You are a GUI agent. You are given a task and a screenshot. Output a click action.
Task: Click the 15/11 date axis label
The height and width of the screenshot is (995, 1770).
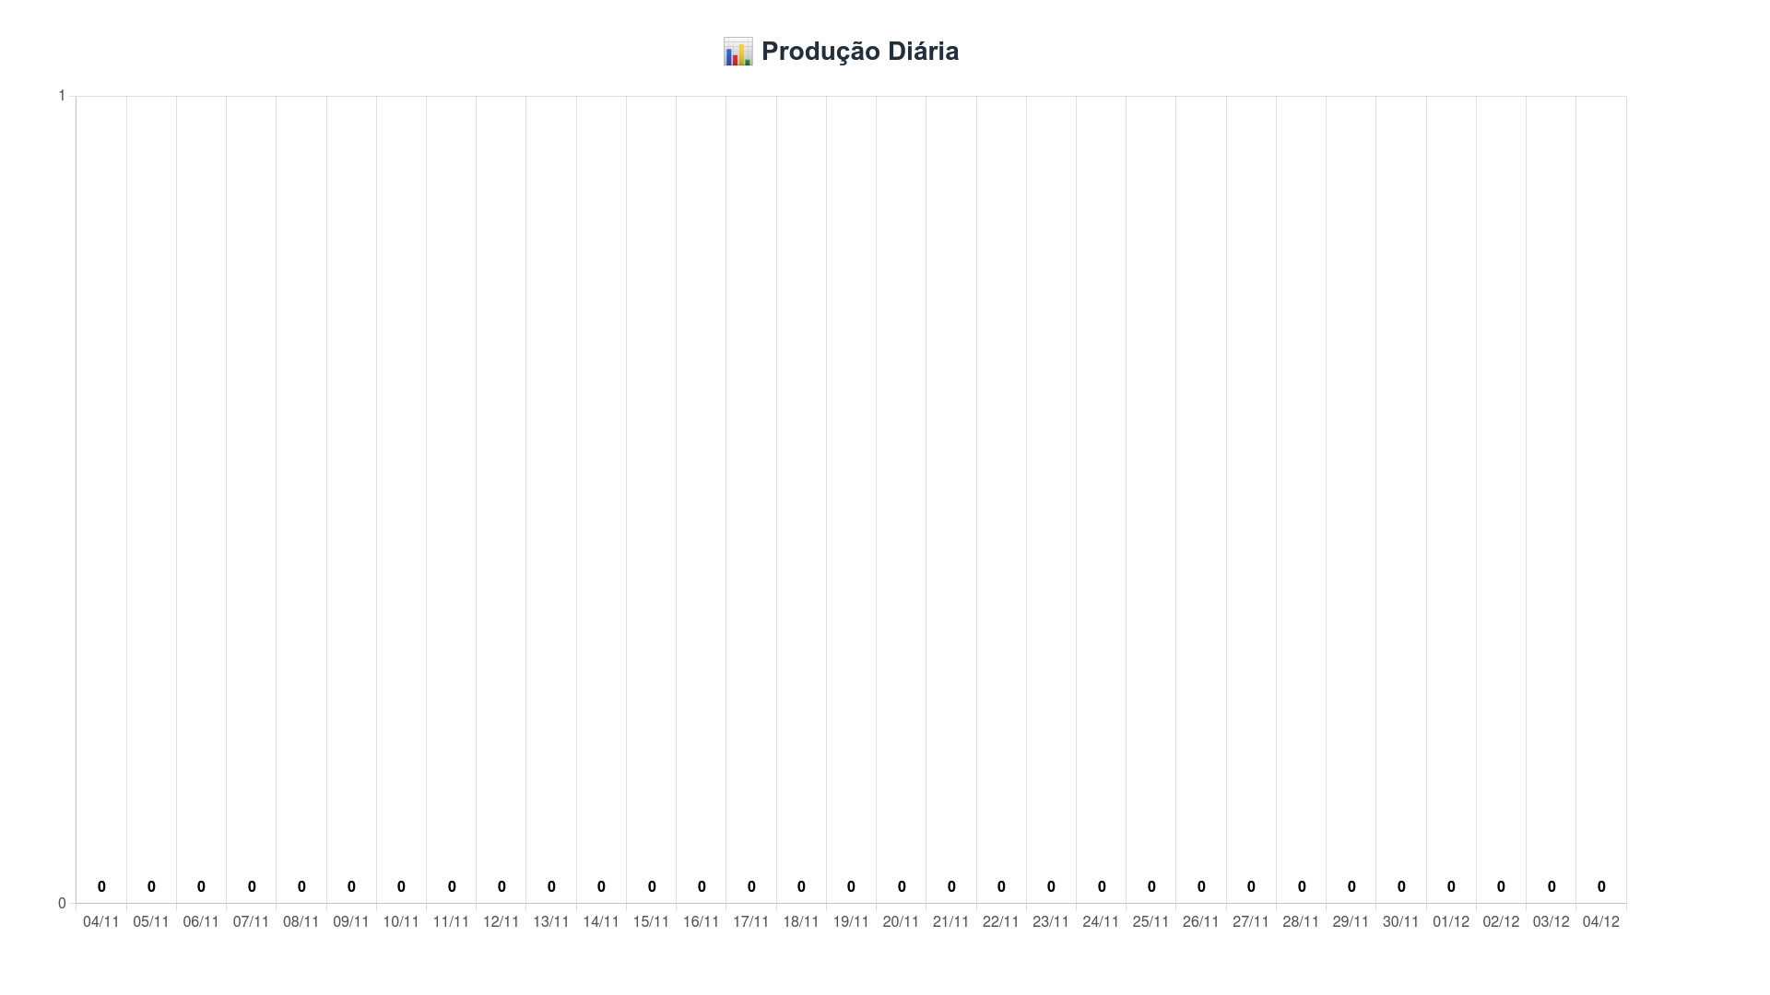coord(651,921)
